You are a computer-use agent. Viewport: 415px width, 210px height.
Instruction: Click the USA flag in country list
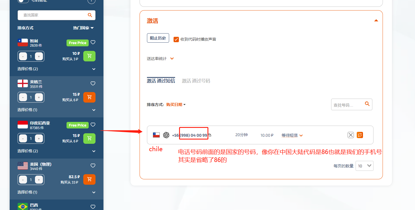coord(23,166)
